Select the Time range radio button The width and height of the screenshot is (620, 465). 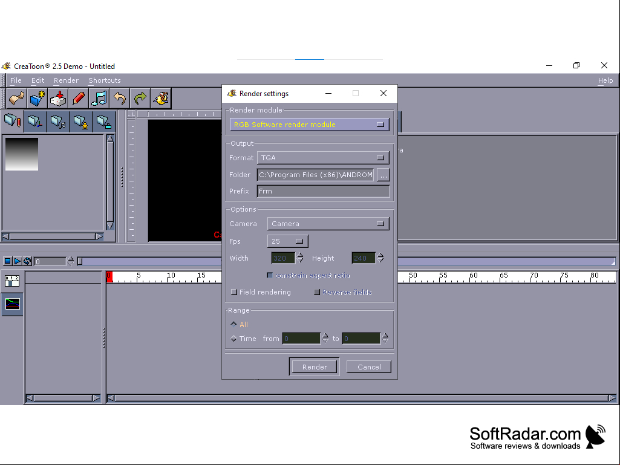[x=233, y=339]
